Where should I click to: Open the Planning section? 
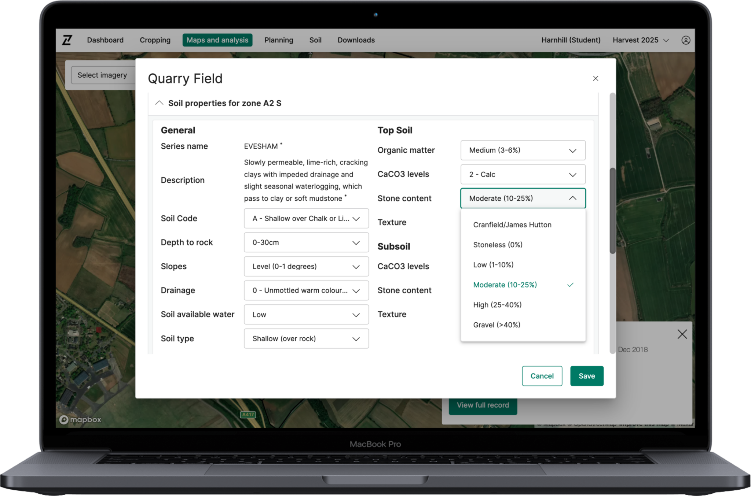click(279, 40)
